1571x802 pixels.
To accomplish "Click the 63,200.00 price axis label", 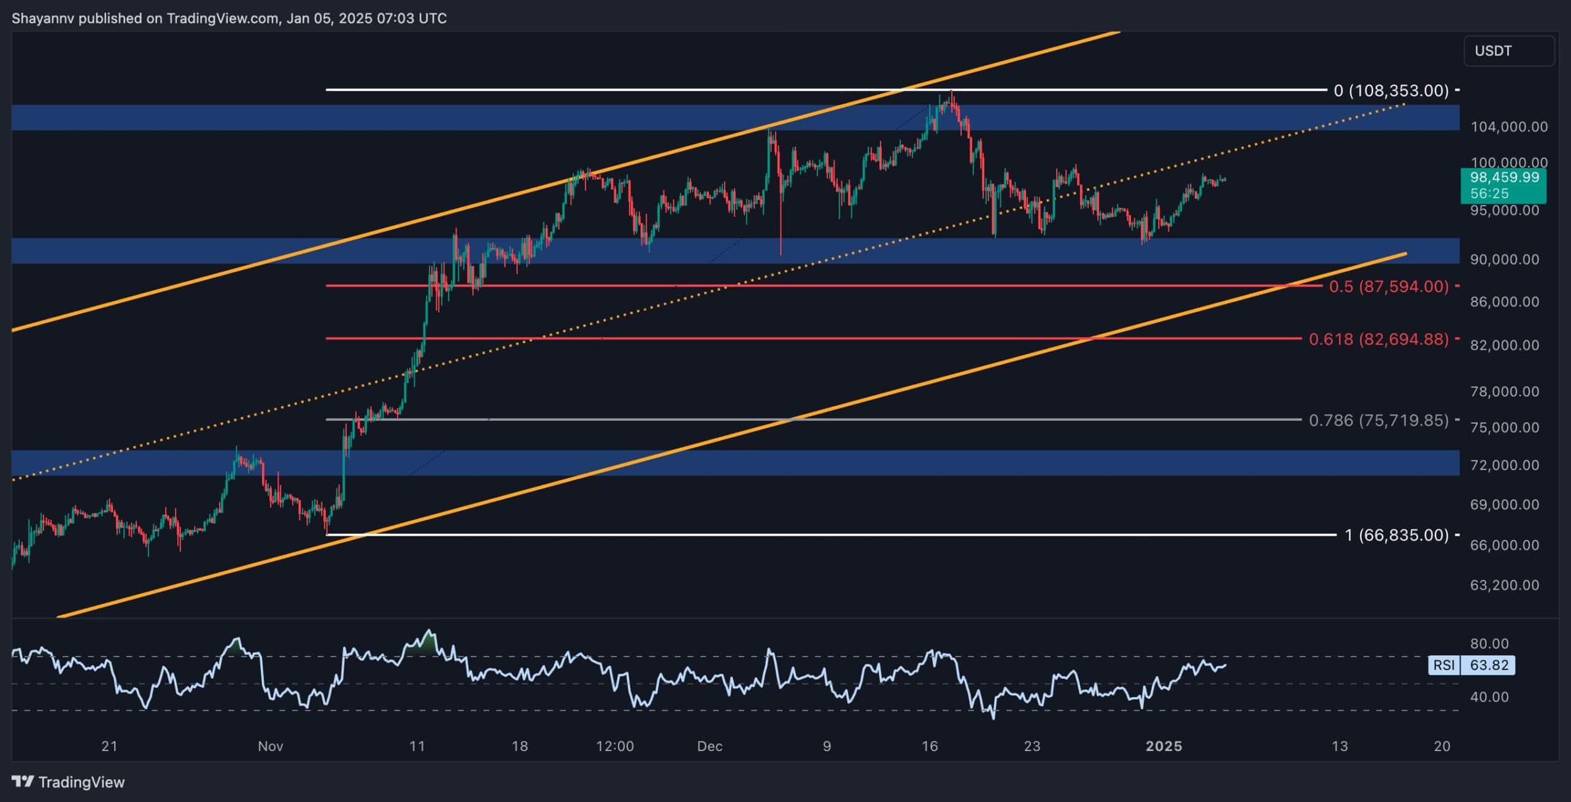I will tap(1504, 585).
